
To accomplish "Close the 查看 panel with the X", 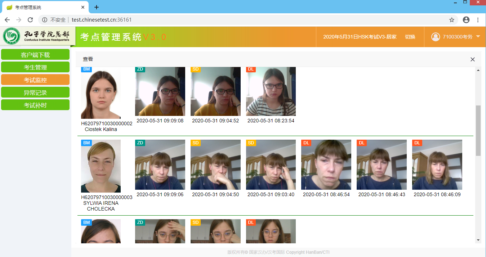I will [x=473, y=59].
